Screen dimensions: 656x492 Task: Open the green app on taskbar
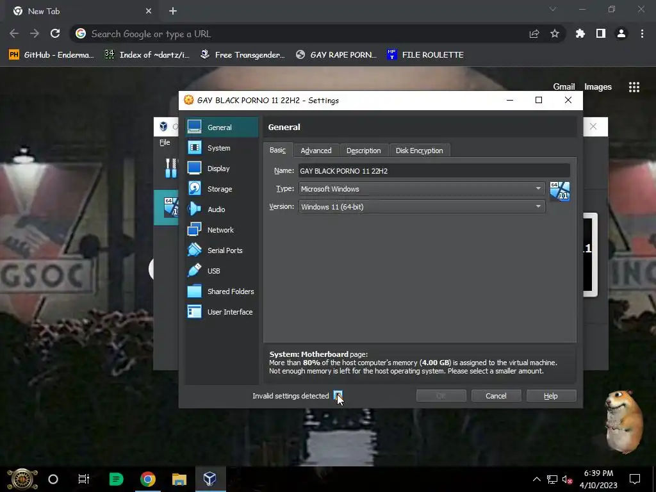(116, 479)
